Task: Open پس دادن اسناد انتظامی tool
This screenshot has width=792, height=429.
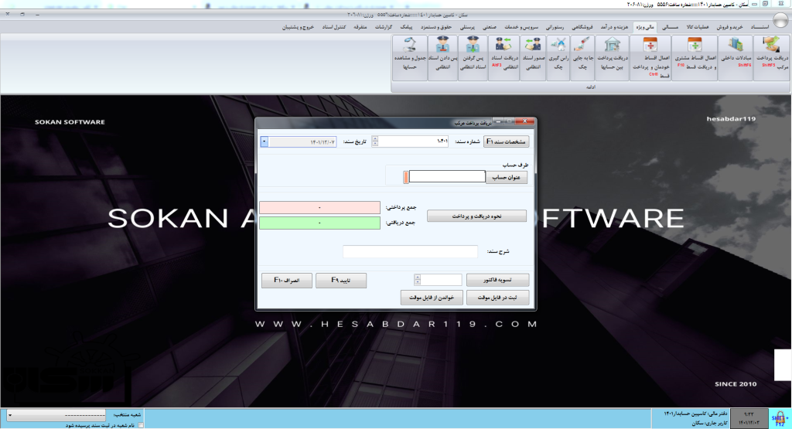Action: [442, 57]
